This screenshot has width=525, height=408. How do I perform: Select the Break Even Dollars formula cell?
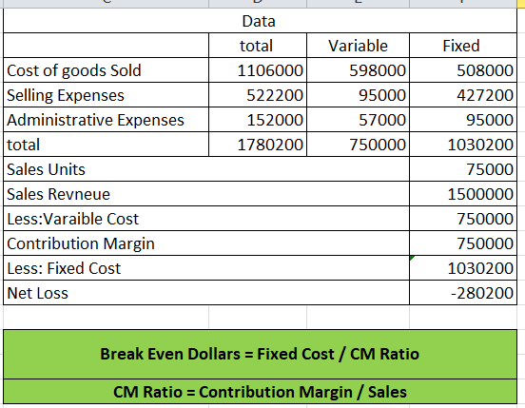click(x=260, y=354)
